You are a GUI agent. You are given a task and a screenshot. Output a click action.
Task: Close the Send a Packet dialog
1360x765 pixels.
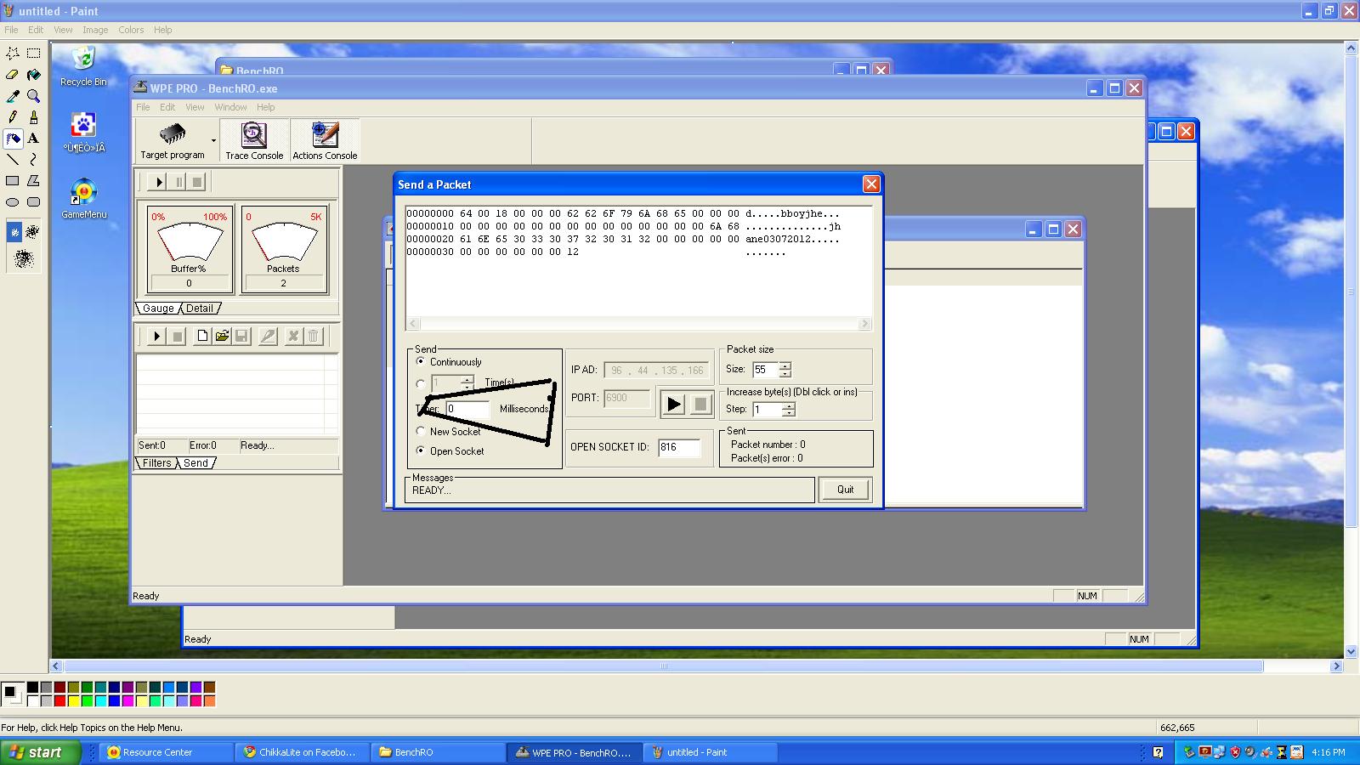(x=871, y=184)
